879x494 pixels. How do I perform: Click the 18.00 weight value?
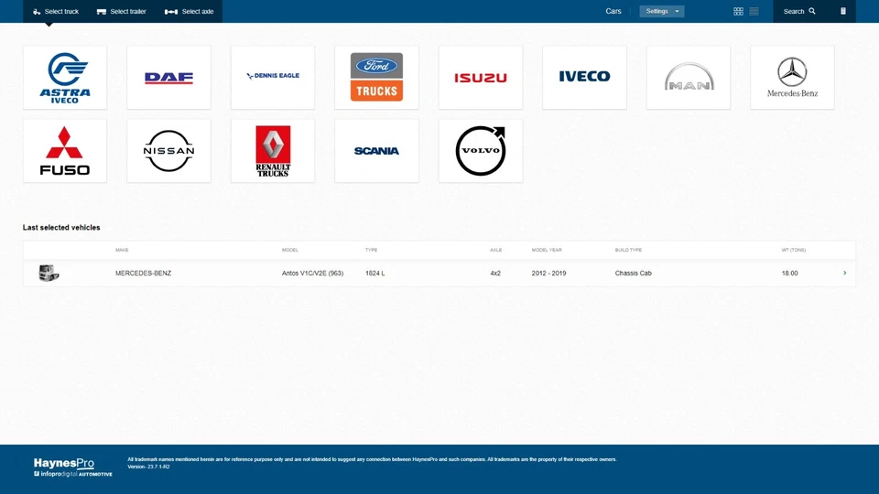[789, 274]
